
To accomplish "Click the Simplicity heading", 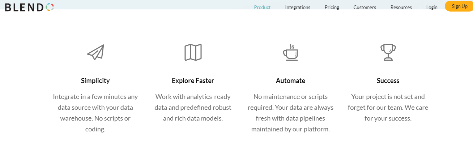I will pyautogui.click(x=95, y=80).
